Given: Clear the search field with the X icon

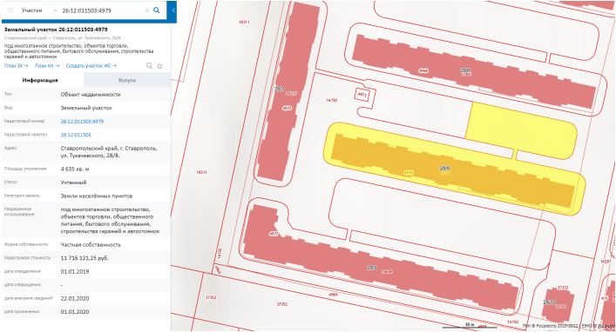Looking at the screenshot, I should click(x=147, y=10).
